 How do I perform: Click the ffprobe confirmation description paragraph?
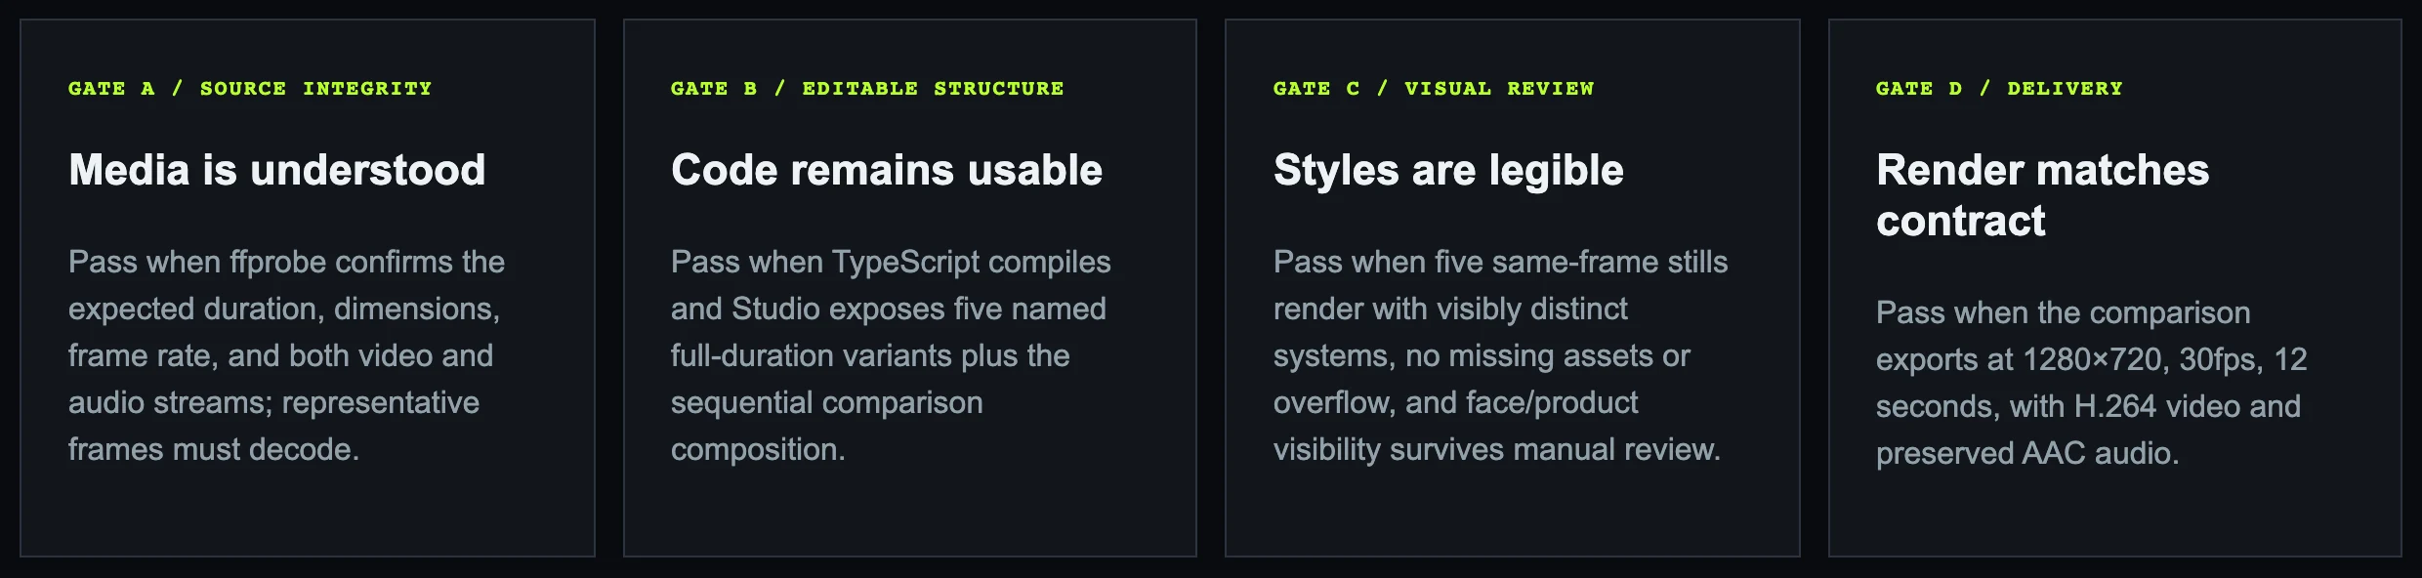pos(286,355)
